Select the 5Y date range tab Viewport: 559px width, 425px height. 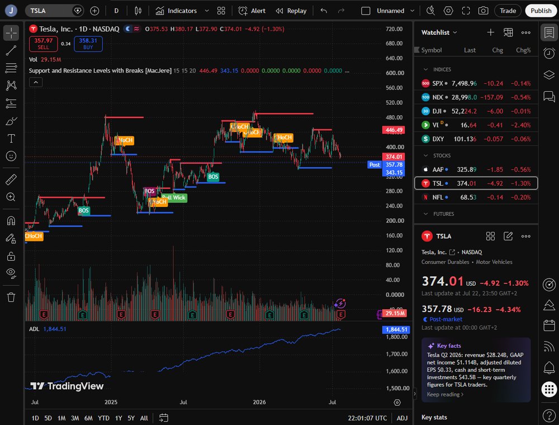[131, 418]
